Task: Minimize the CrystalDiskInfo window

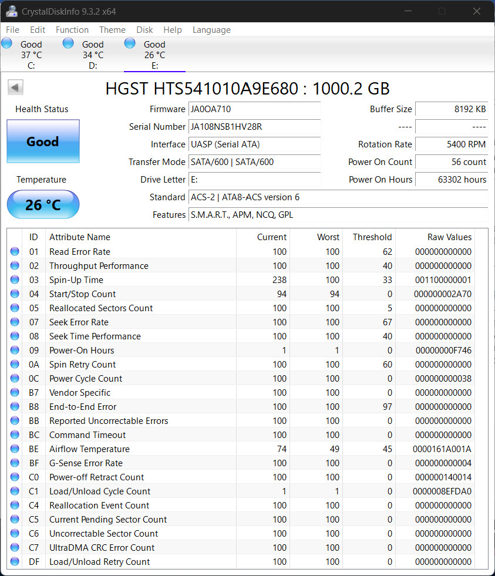Action: [408, 11]
